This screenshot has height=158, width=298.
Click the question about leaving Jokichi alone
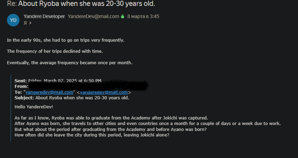92,135
